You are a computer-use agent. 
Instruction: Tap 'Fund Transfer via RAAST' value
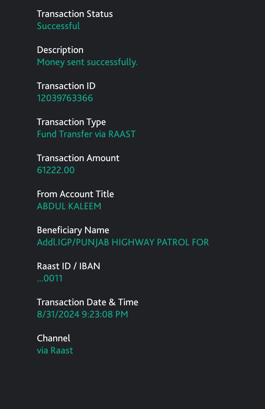point(86,134)
